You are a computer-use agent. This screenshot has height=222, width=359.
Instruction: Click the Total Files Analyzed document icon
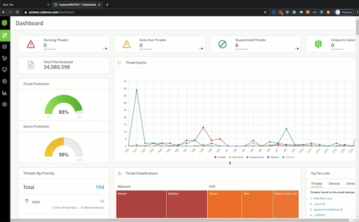point(31,65)
